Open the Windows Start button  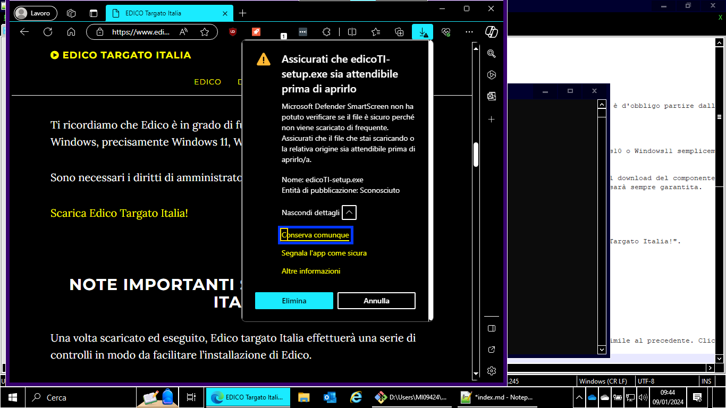tap(12, 397)
